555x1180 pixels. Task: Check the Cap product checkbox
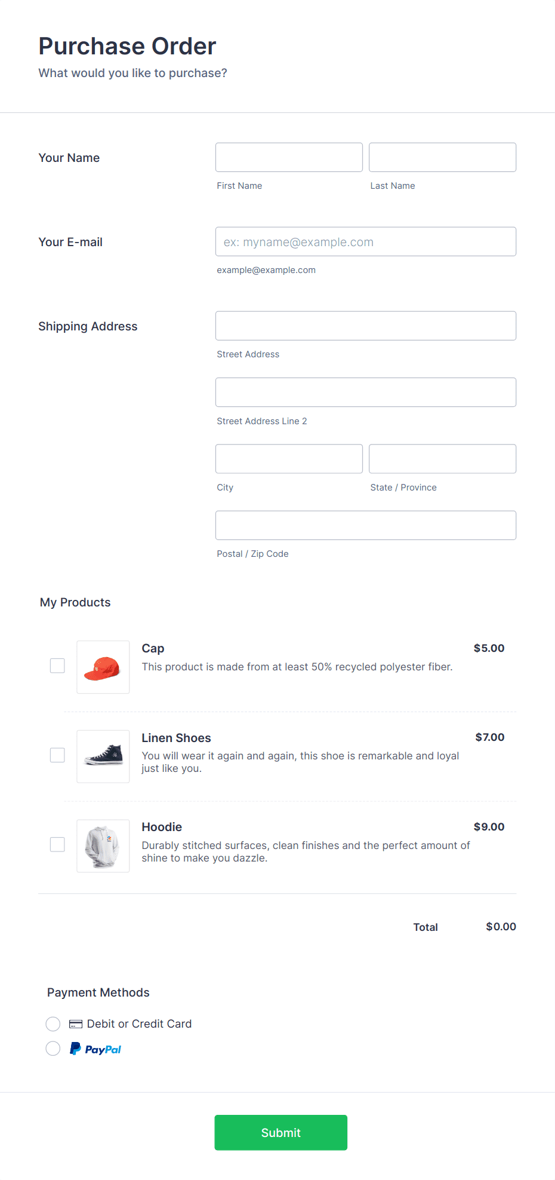point(57,665)
